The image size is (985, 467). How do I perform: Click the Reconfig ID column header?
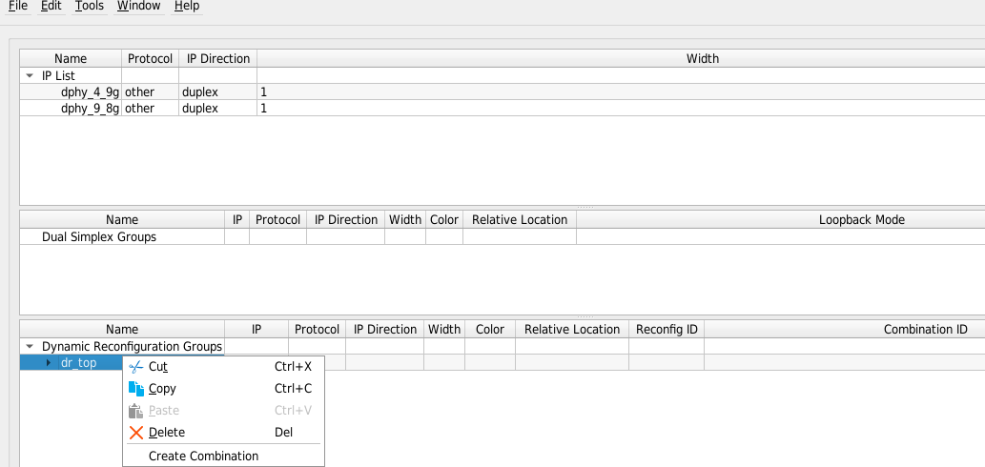point(667,329)
